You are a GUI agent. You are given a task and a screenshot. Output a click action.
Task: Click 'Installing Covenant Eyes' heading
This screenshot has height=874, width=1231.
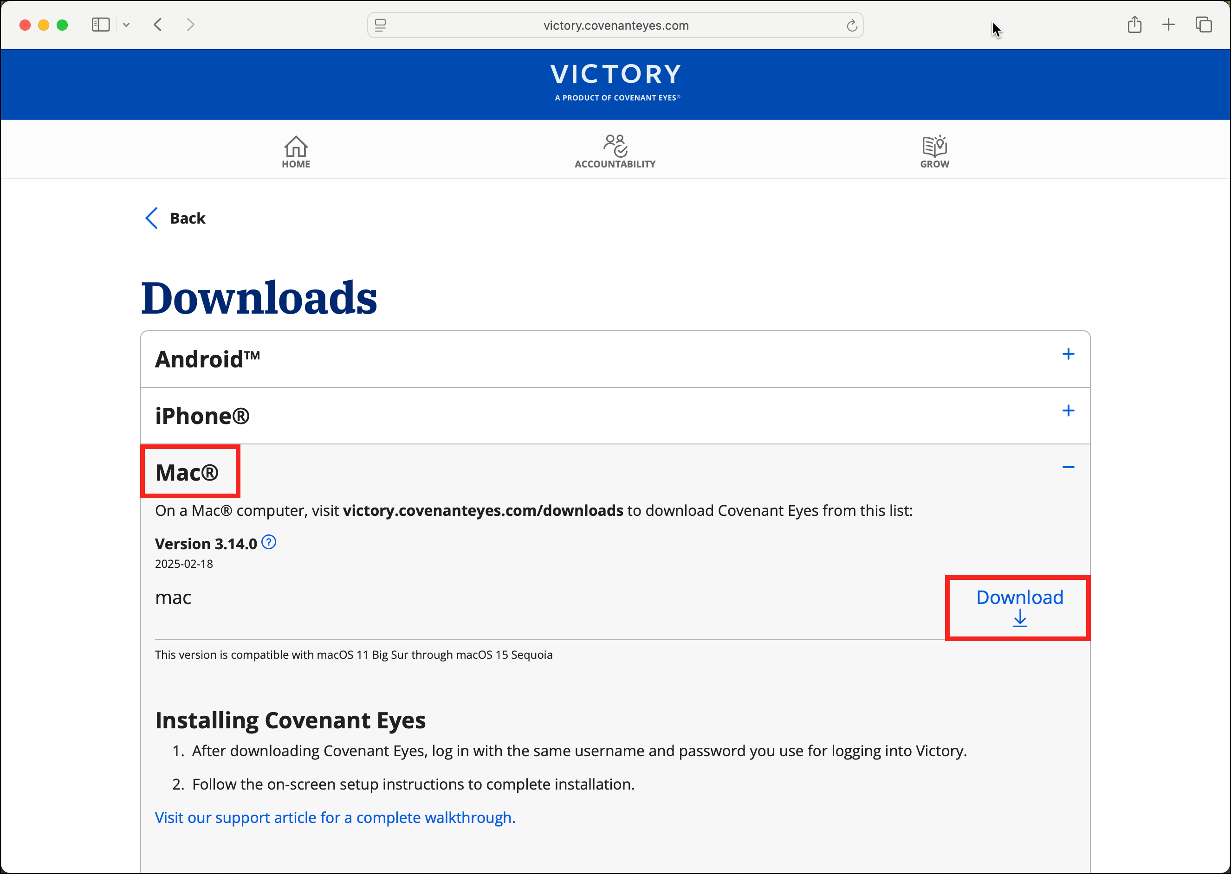(x=290, y=720)
